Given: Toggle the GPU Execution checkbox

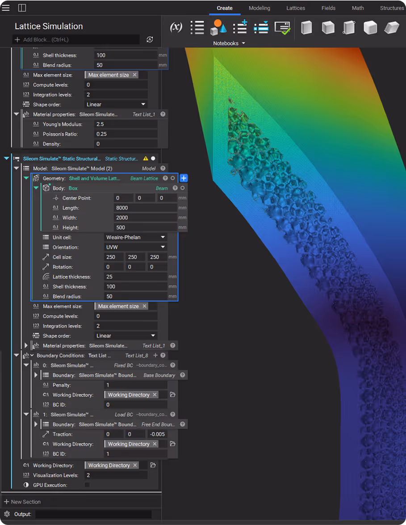Looking at the screenshot, I should point(87,484).
